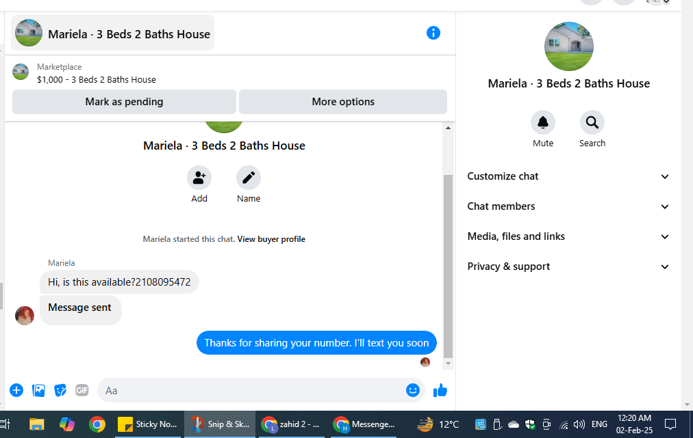The image size is (693, 438).
Task: Open File Explorer from the taskbar
Action: click(37, 424)
